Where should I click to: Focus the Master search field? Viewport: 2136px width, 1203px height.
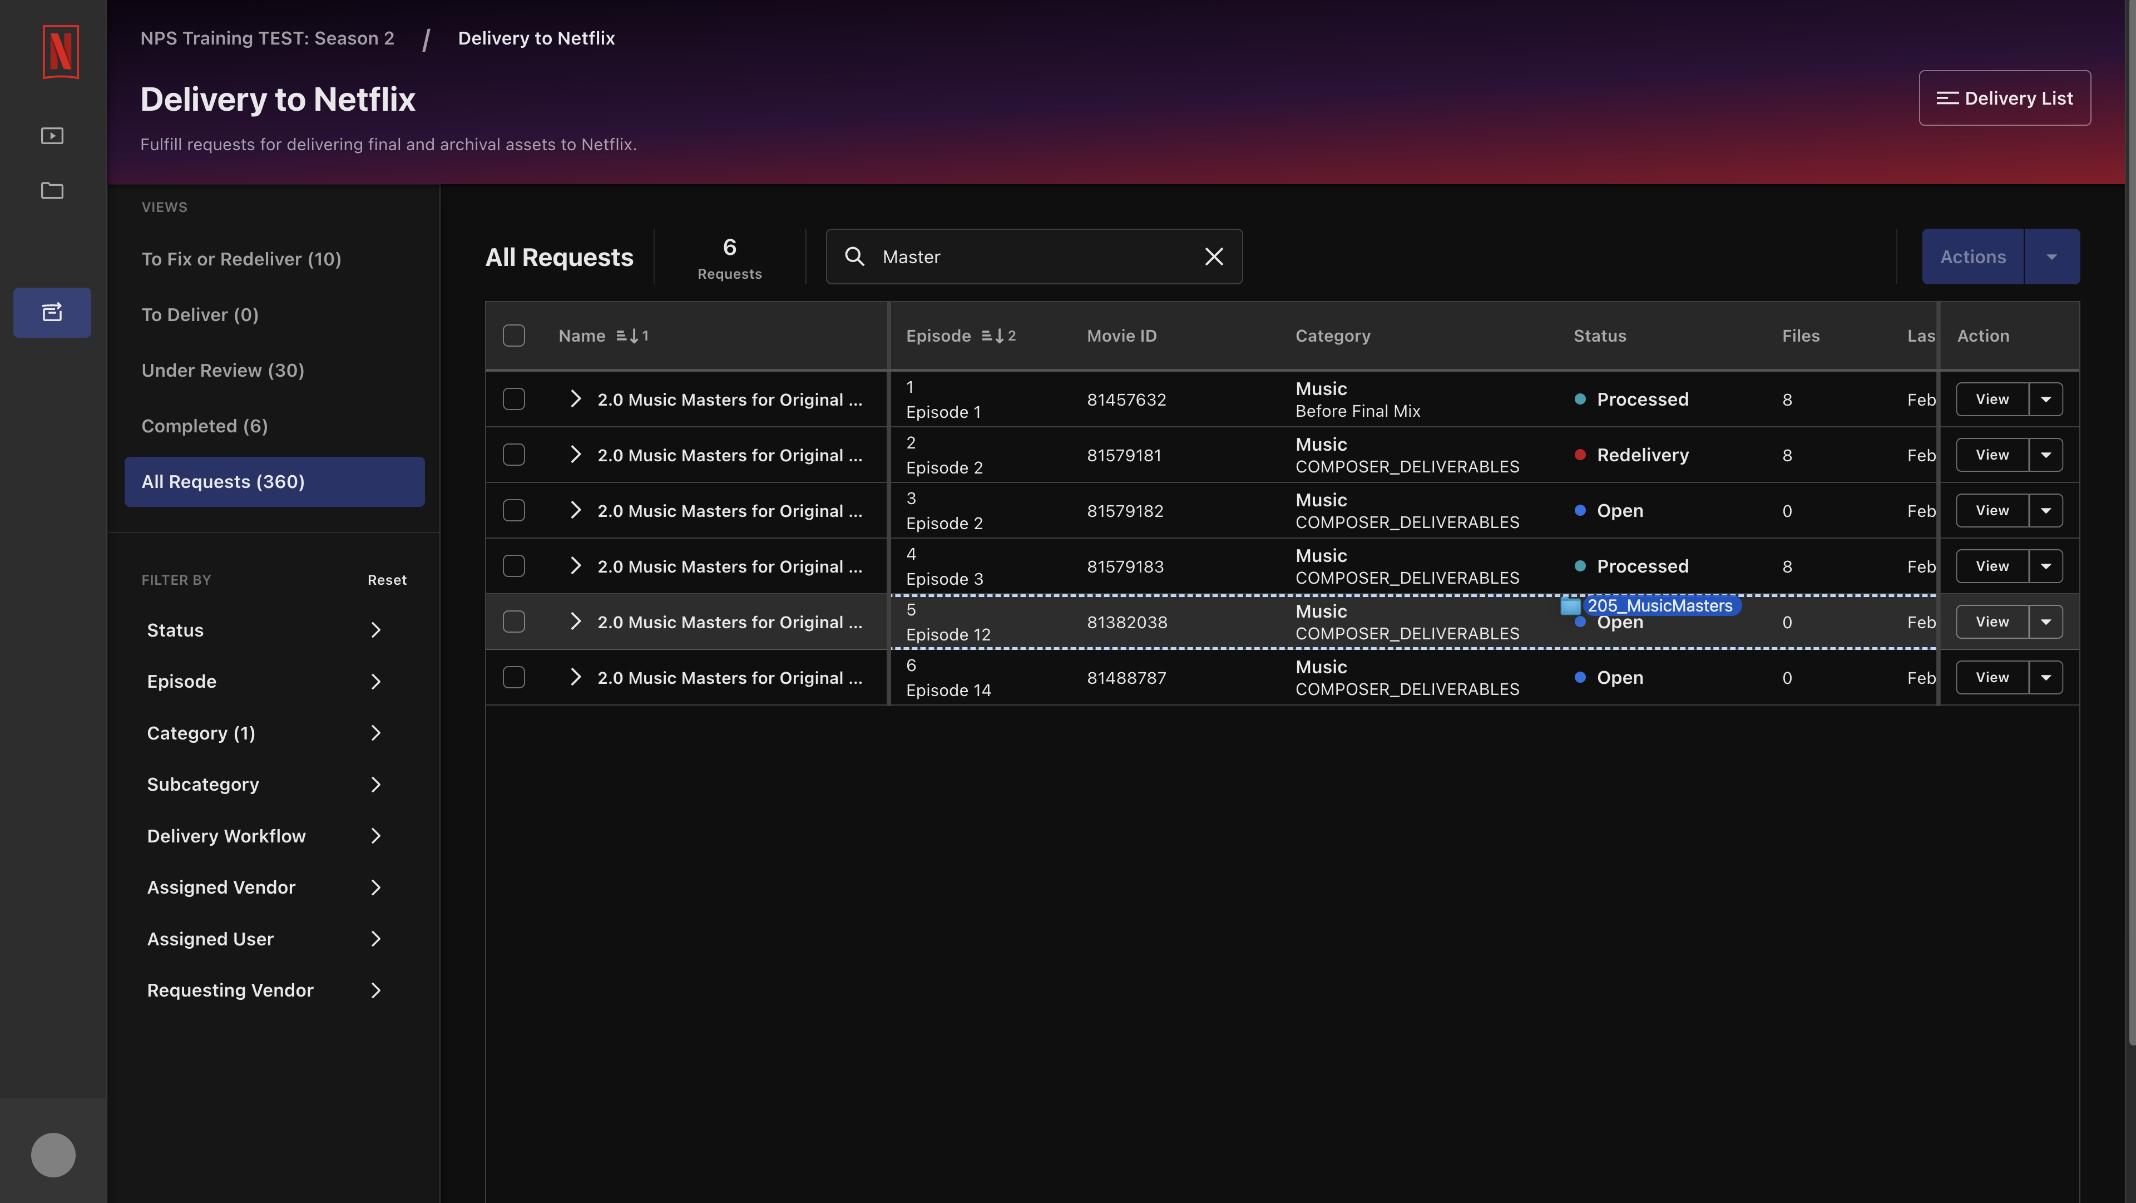click(x=1034, y=257)
